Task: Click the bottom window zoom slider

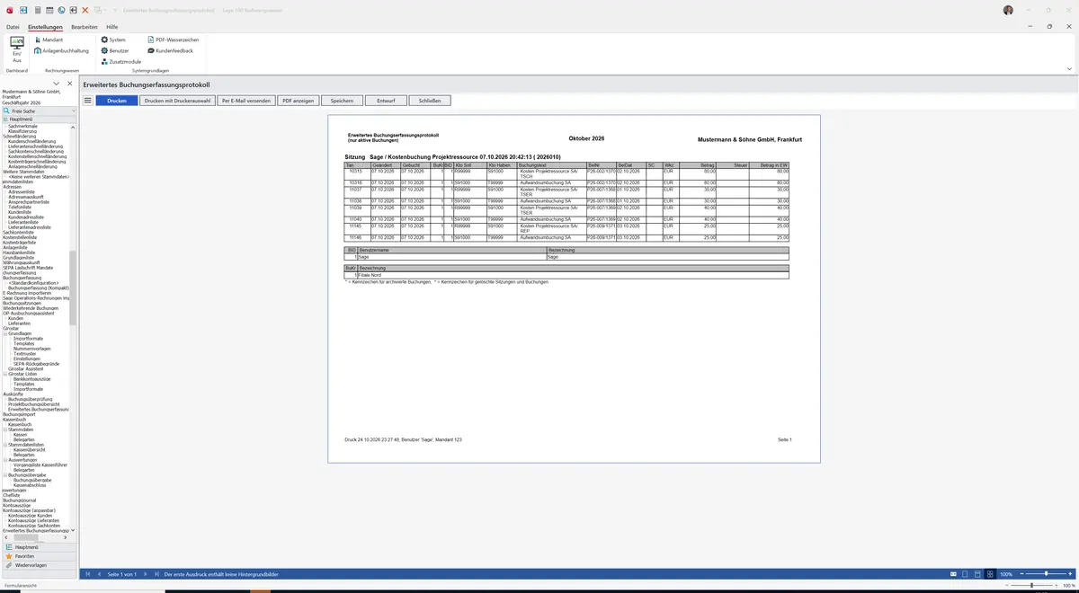Action: 1032,586
